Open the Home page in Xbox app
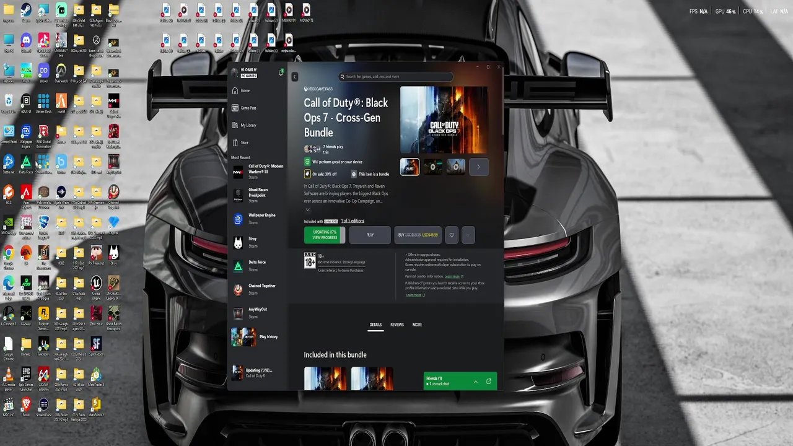 click(256, 90)
